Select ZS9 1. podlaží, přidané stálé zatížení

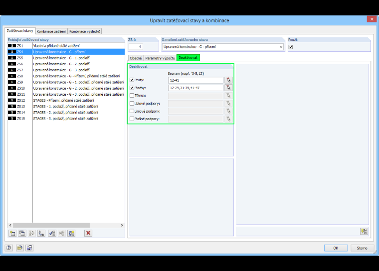coord(66,82)
